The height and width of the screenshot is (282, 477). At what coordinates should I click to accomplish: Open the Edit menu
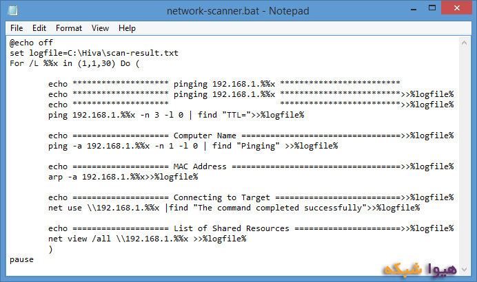(39, 28)
